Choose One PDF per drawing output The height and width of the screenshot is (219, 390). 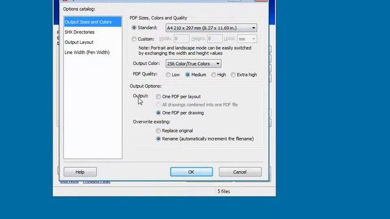coord(158,113)
